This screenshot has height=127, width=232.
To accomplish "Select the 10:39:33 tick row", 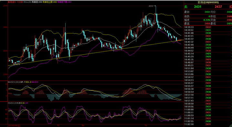I will [208, 27].
